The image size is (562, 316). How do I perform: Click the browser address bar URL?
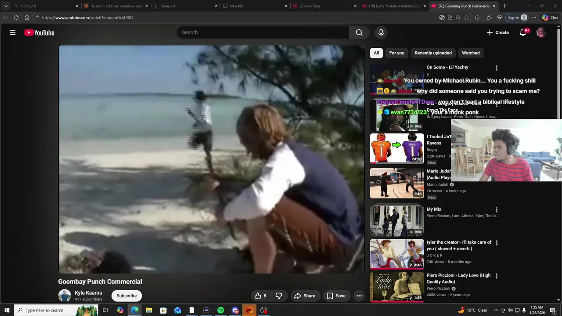pos(87,18)
